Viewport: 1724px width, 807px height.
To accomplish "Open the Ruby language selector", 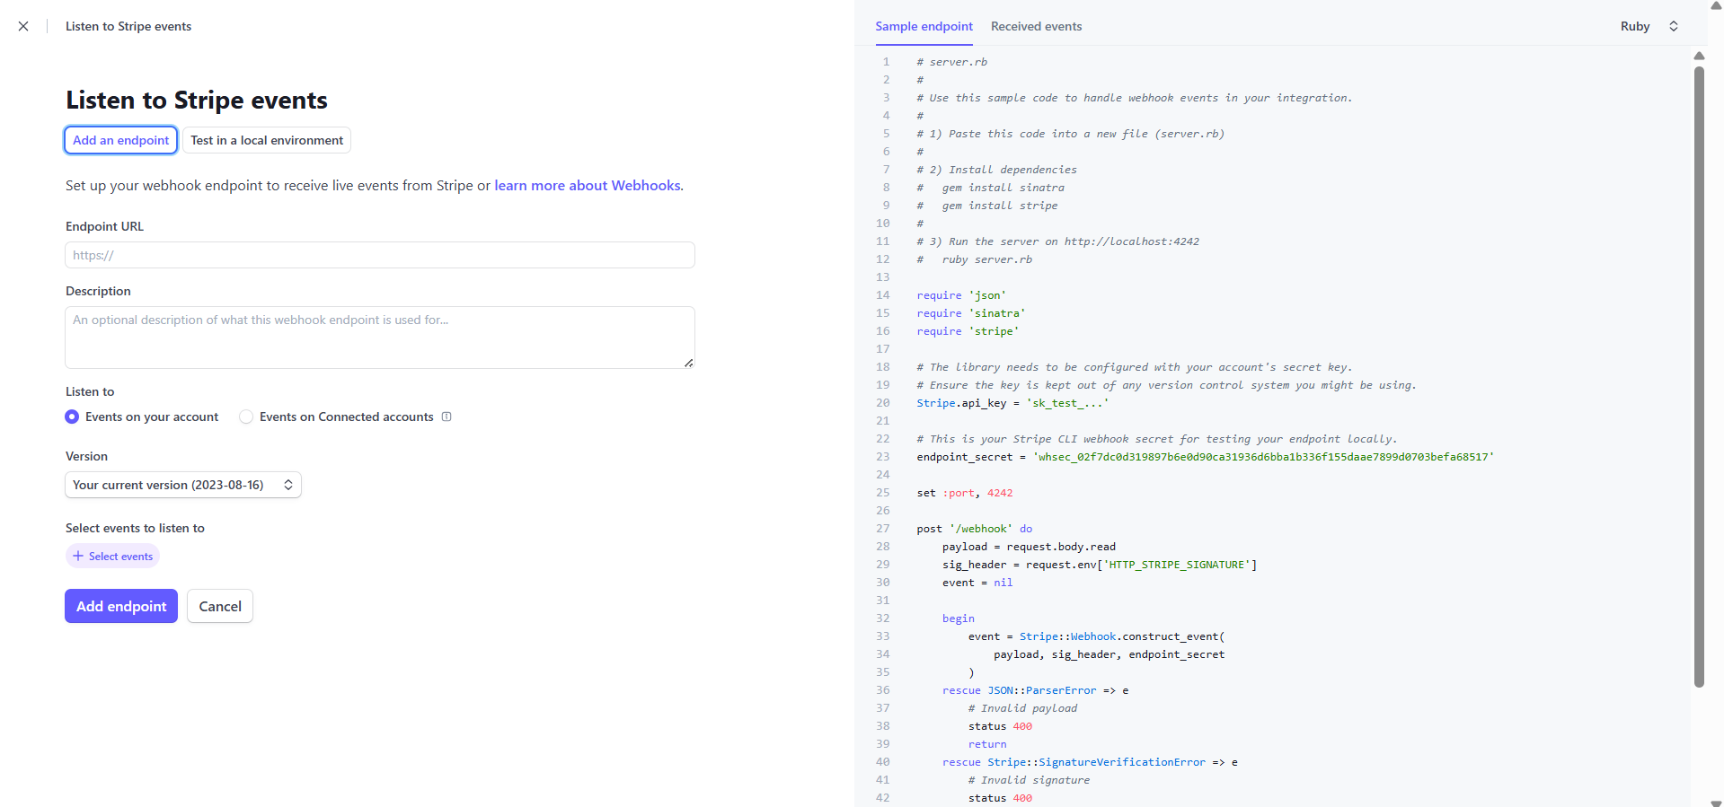I will 1635,26.
